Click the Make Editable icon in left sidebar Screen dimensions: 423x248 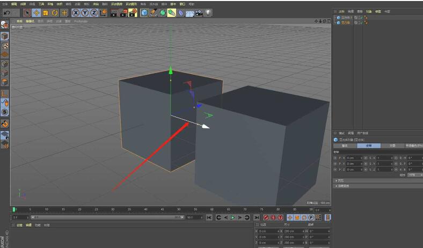click(4, 25)
